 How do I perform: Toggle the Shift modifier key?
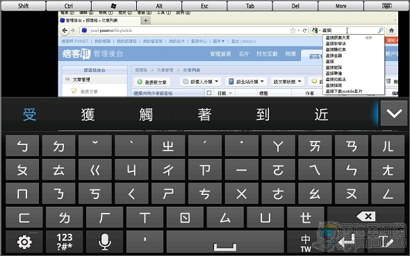23,6
